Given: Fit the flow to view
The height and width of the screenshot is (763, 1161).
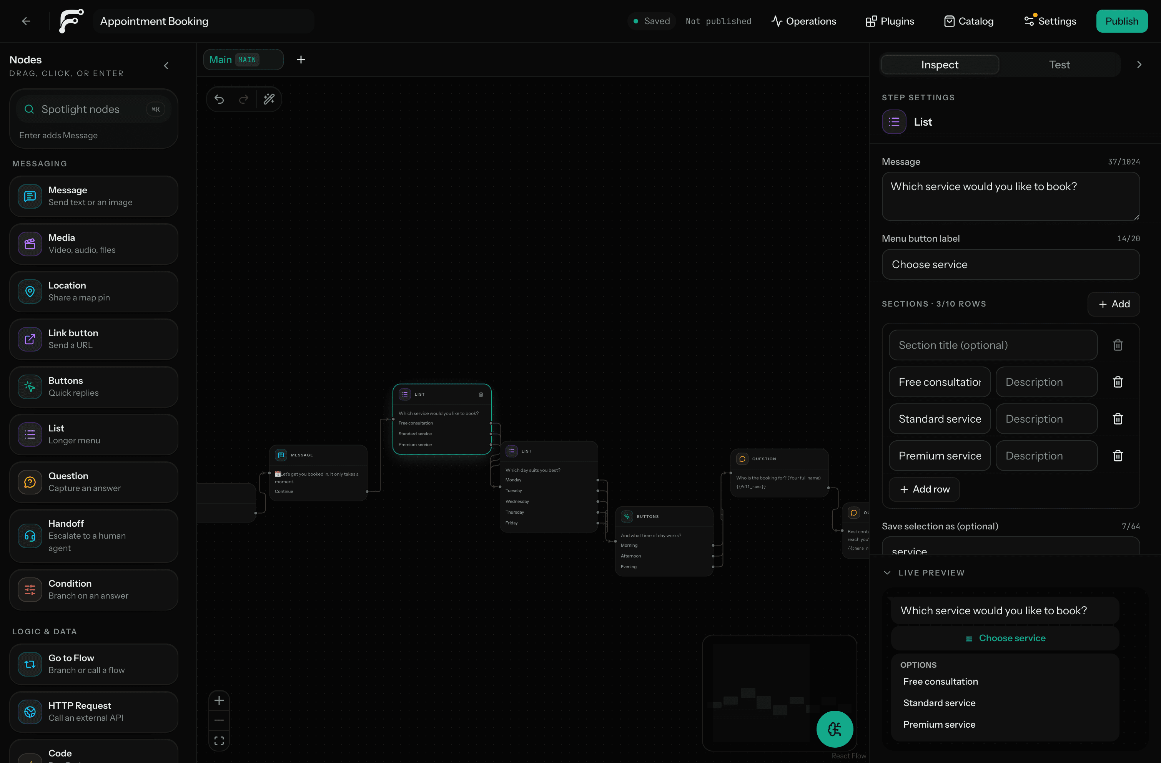Looking at the screenshot, I should pyautogui.click(x=219, y=741).
